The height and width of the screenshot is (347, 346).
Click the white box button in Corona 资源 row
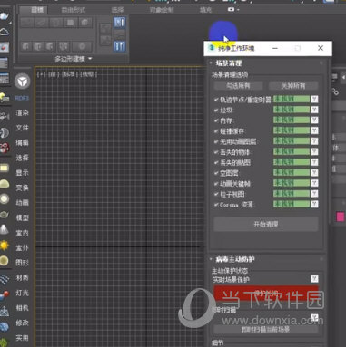[314, 204]
